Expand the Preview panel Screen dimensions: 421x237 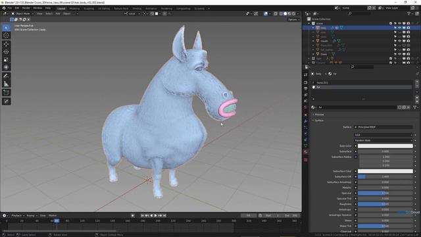pos(319,115)
